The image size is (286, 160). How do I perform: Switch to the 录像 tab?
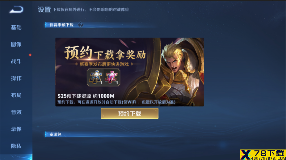click(x=16, y=129)
